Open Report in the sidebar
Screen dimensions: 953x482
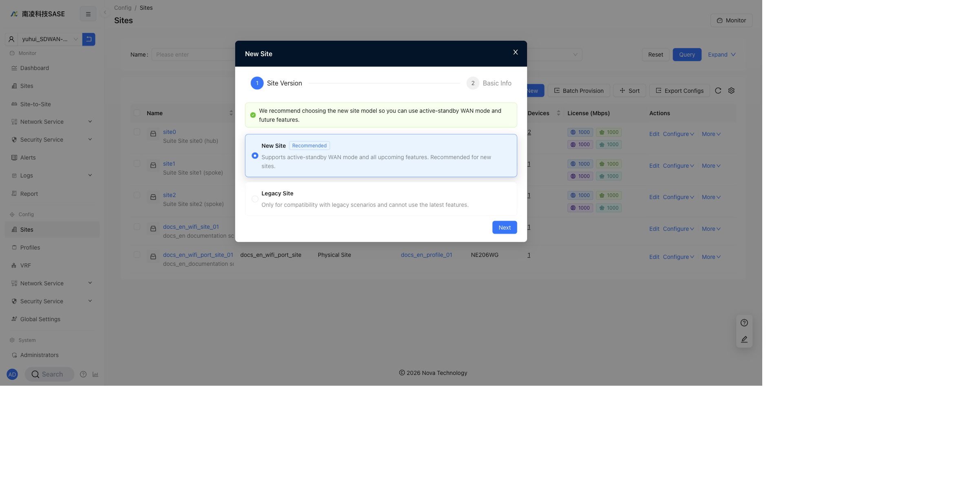point(52,194)
